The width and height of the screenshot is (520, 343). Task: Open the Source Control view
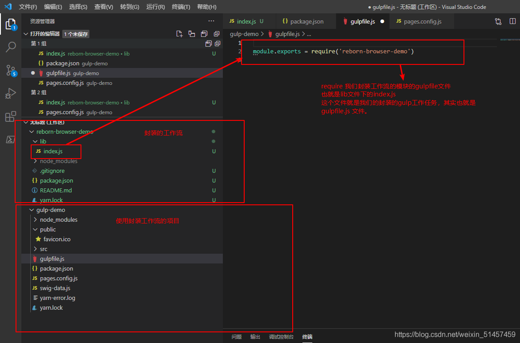coord(11,70)
